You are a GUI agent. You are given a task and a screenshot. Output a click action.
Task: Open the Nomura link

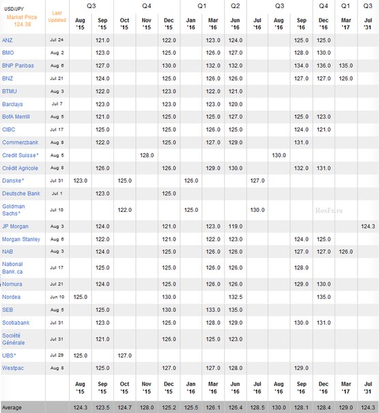pyautogui.click(x=12, y=284)
